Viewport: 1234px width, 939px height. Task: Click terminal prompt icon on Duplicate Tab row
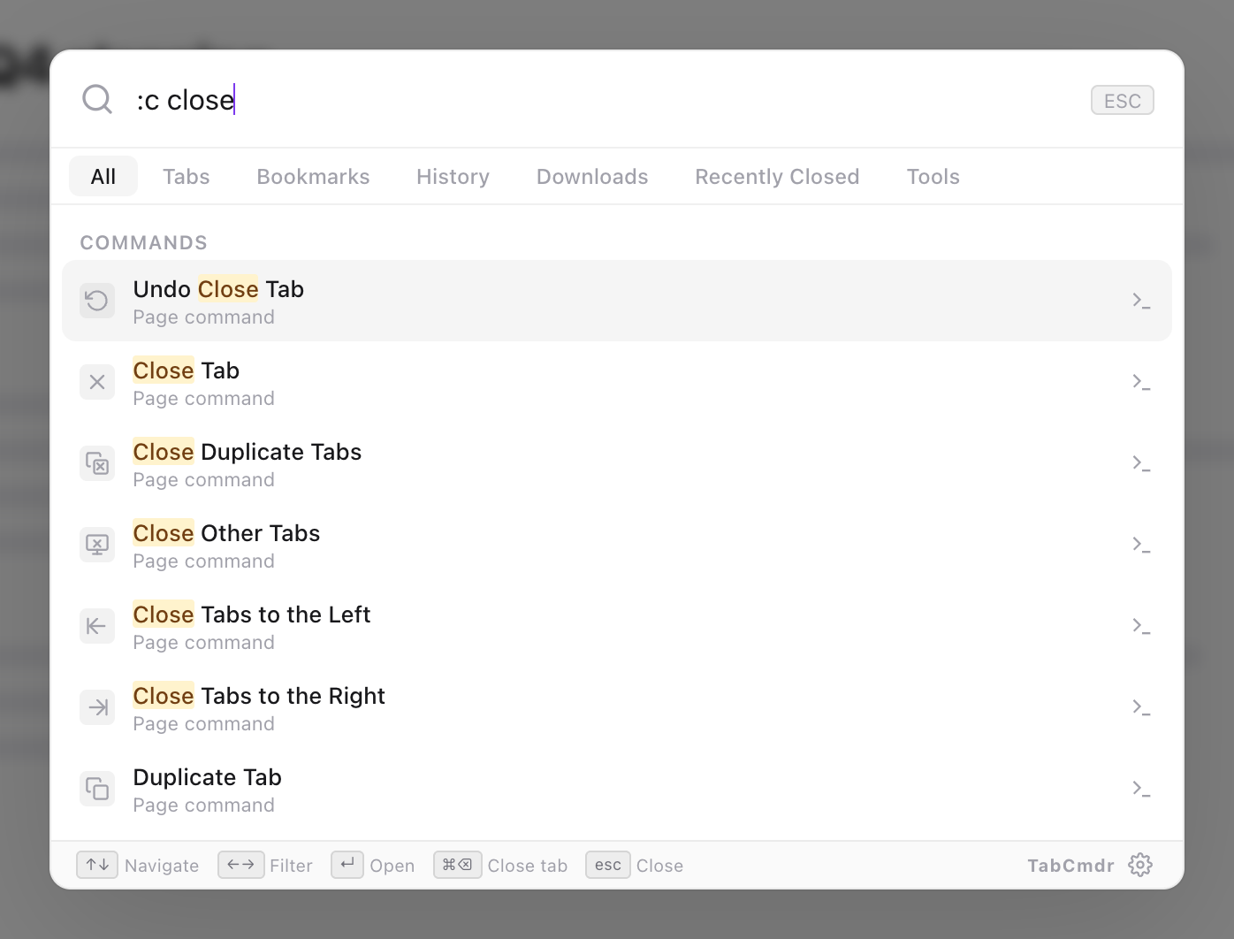pos(1141,789)
